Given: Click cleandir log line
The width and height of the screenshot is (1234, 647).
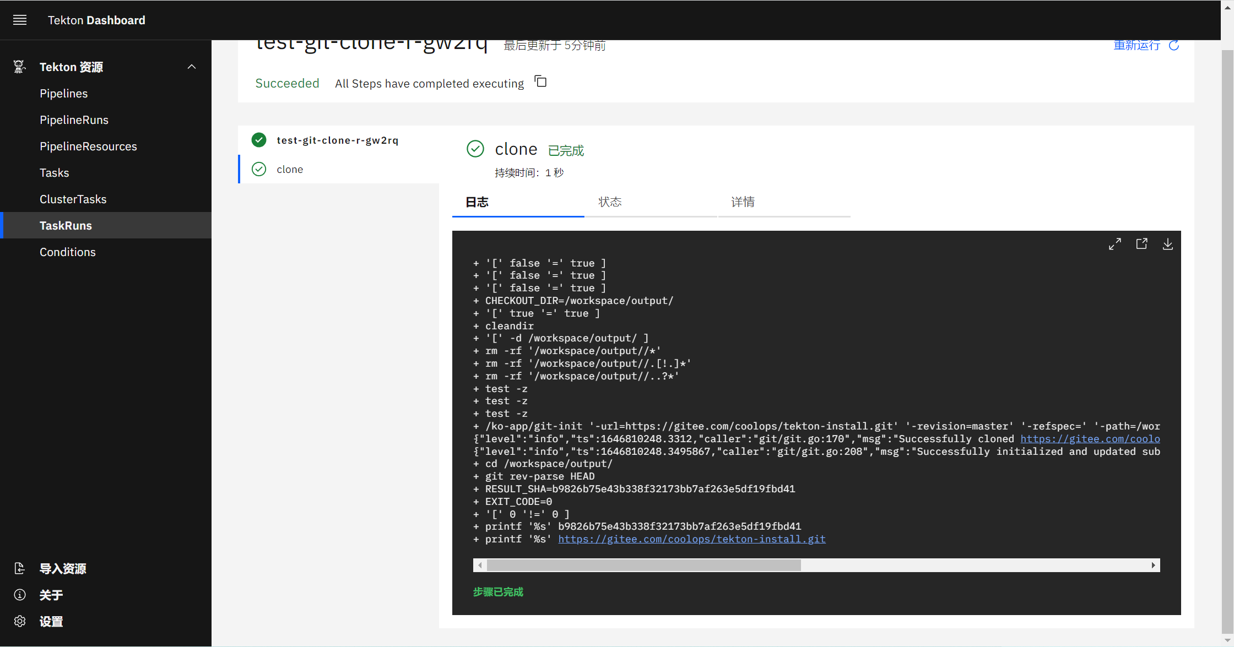Looking at the screenshot, I should coord(504,326).
